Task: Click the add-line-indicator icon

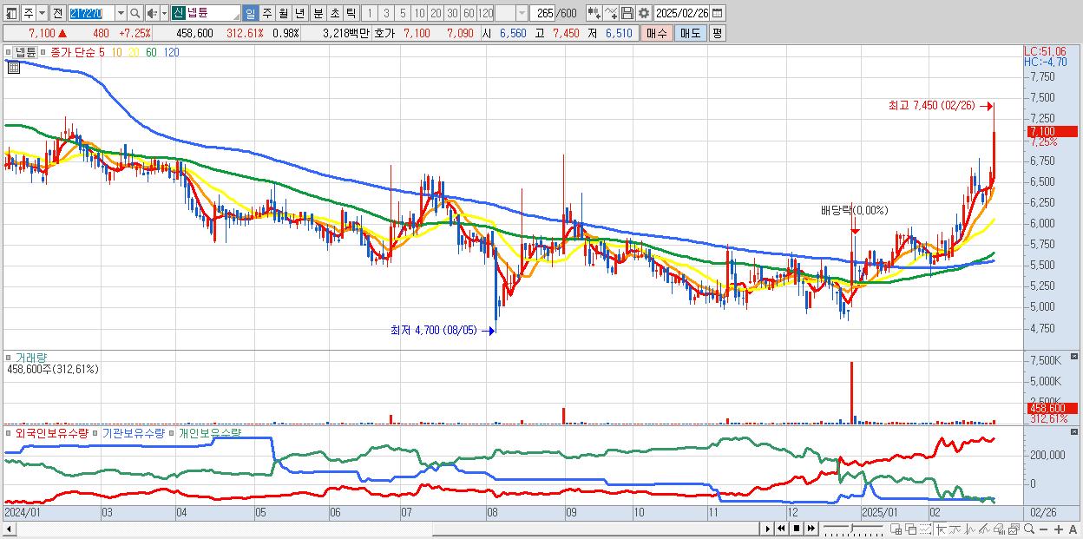Action: point(611,13)
